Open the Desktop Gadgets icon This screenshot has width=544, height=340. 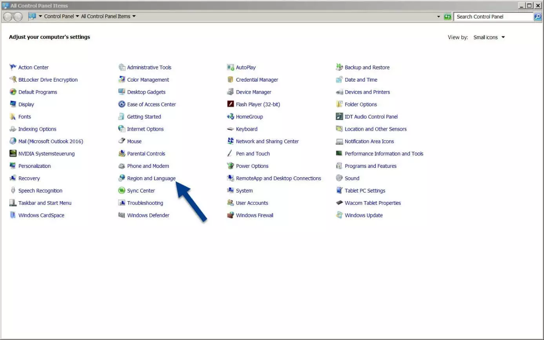click(x=122, y=92)
